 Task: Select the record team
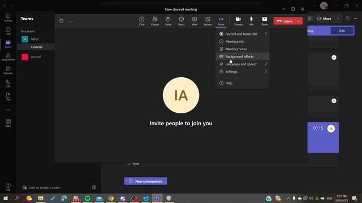coord(36,57)
